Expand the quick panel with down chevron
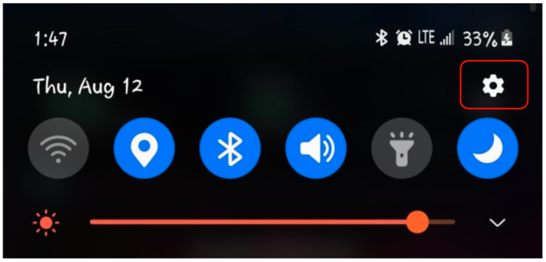The height and width of the screenshot is (262, 546). (x=497, y=222)
